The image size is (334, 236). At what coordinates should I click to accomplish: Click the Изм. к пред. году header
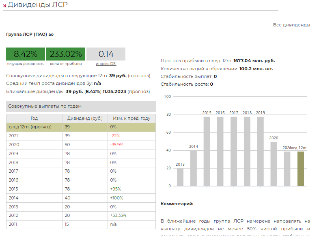131,118
